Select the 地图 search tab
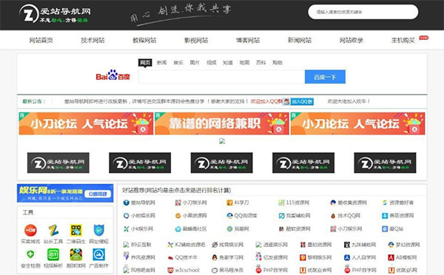 click(244, 63)
